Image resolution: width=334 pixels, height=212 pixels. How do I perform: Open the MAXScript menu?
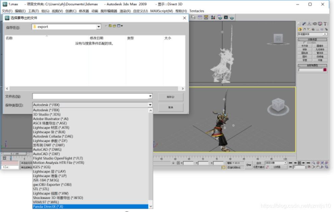[x=161, y=11]
